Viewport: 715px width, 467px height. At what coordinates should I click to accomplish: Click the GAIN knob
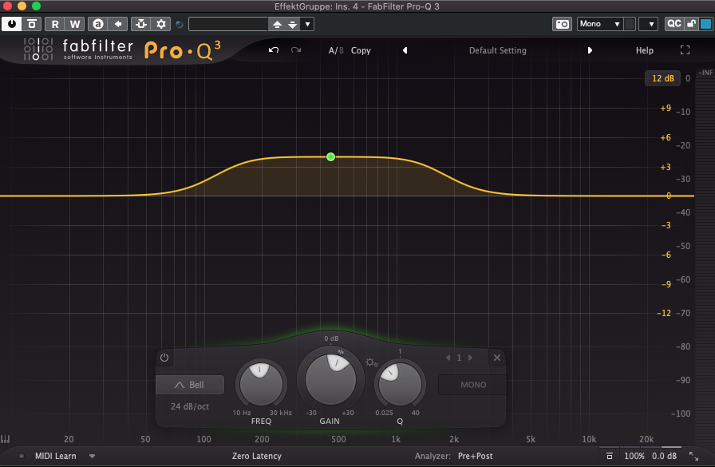330,379
